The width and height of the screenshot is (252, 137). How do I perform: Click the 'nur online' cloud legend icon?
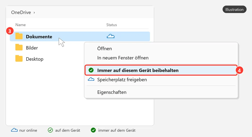[14, 130]
